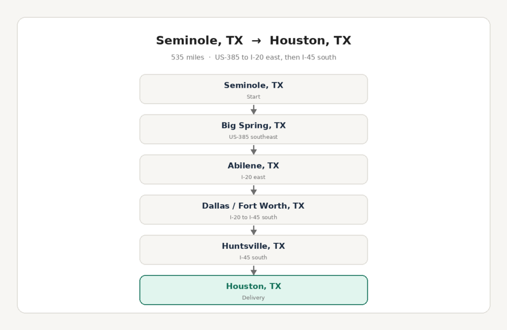Click the 'I-20 east' label under Abilene
This screenshot has height=330, width=507.
click(x=253, y=177)
